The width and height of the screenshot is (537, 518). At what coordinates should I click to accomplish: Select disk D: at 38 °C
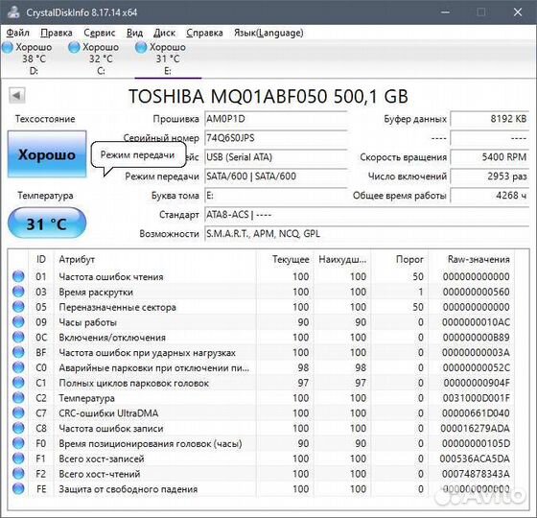(34, 59)
